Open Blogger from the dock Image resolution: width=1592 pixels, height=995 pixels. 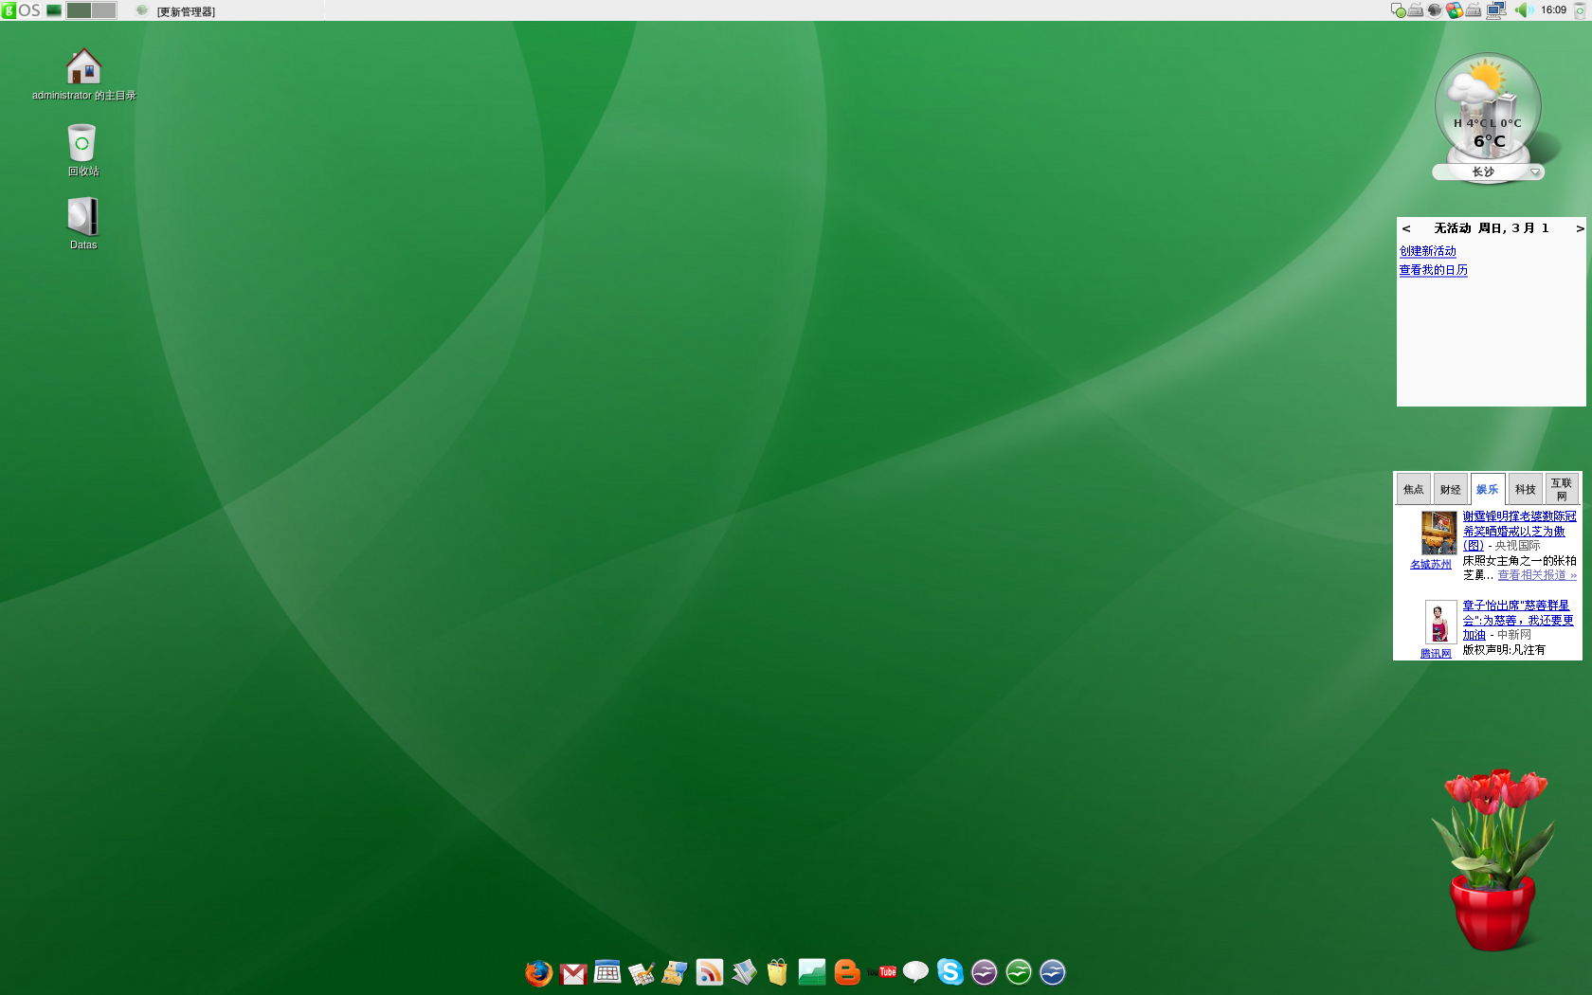(x=847, y=972)
